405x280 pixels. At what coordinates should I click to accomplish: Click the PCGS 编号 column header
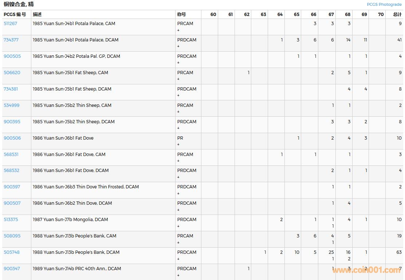pyautogui.click(x=15, y=15)
